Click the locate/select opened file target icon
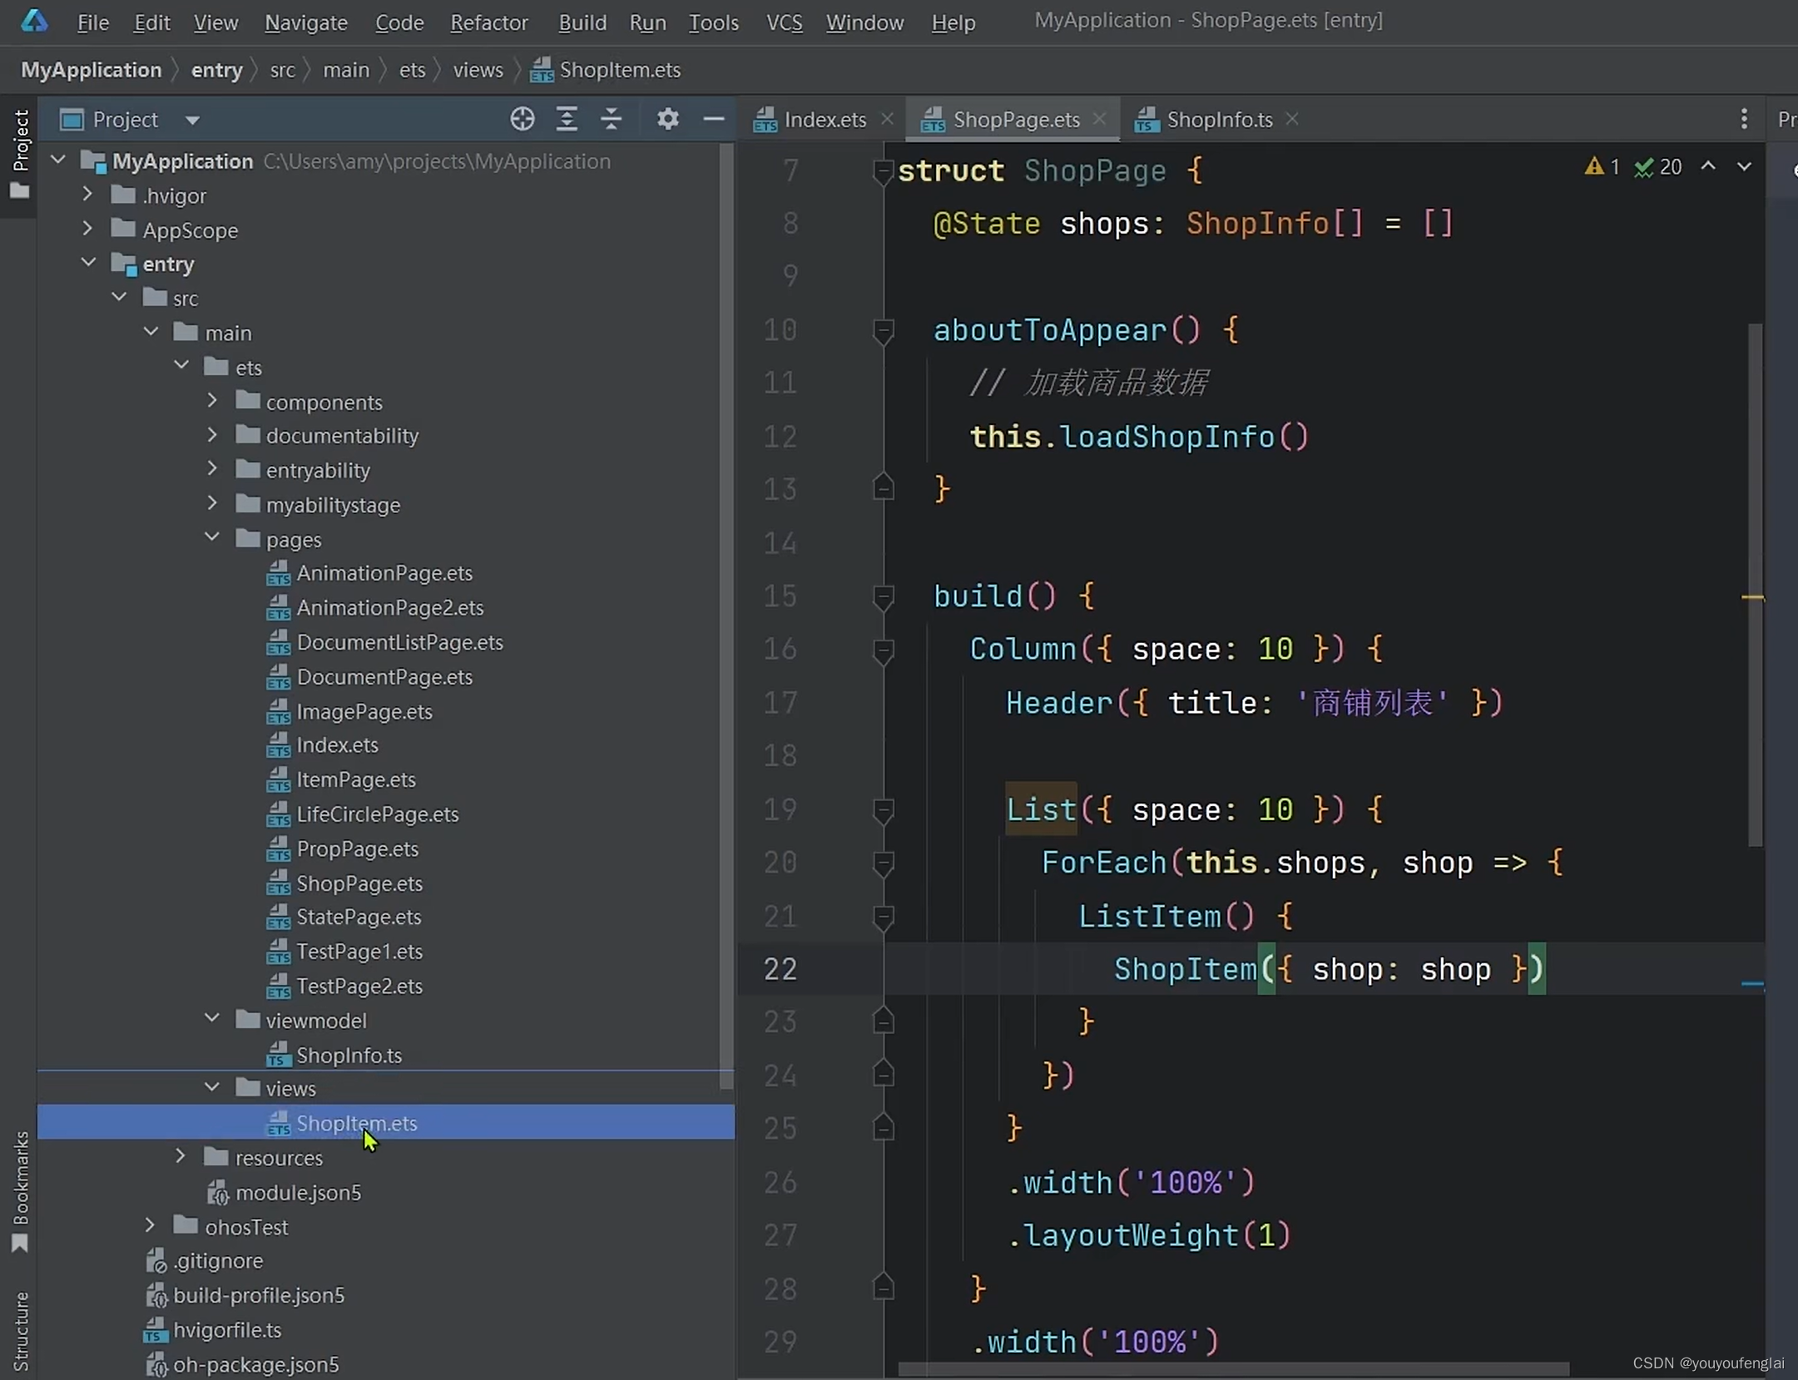Image resolution: width=1798 pixels, height=1380 pixels. click(522, 120)
